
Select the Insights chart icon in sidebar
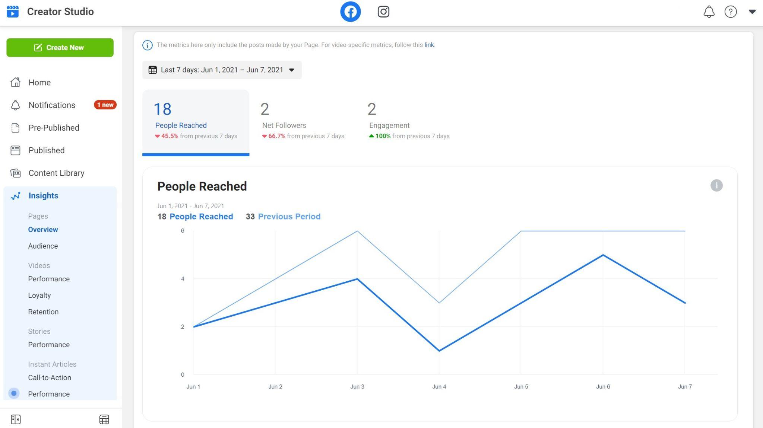click(x=15, y=195)
